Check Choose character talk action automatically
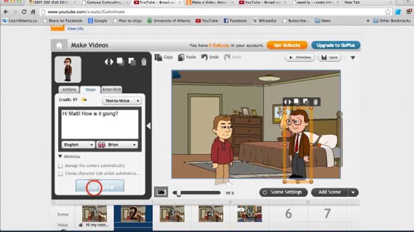This screenshot has width=414, height=232. pos(61,173)
